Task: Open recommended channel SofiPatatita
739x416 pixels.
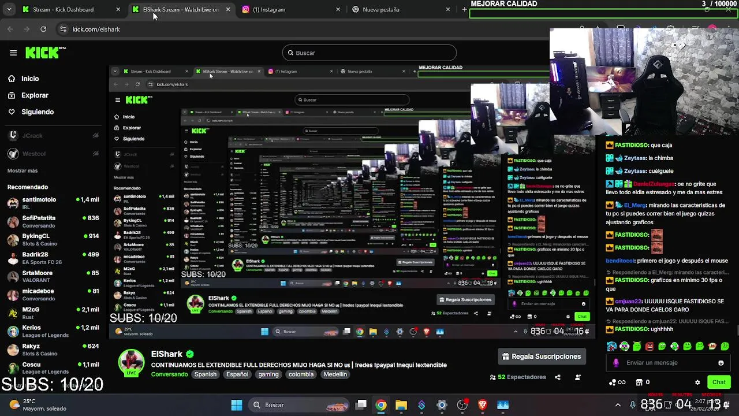Action: [52, 221]
